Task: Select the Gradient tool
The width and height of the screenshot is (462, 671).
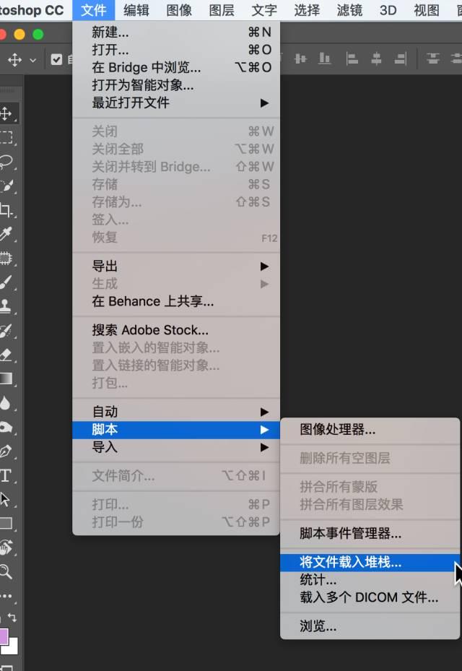Action: [6, 378]
